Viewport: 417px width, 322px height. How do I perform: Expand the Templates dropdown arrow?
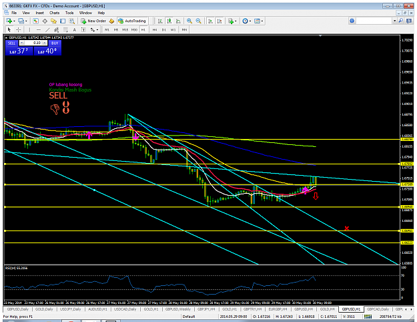(x=262, y=21)
